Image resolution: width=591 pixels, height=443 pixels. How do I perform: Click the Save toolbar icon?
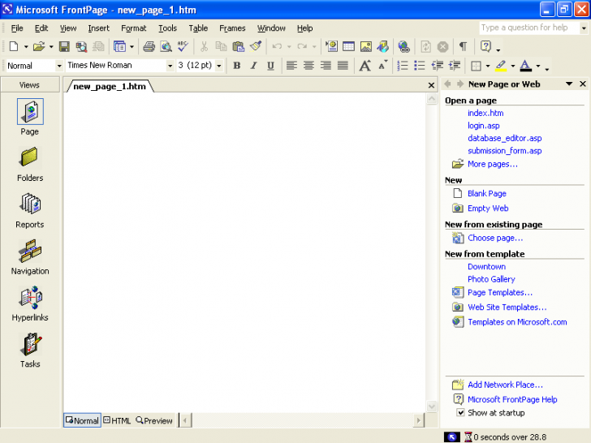64,47
